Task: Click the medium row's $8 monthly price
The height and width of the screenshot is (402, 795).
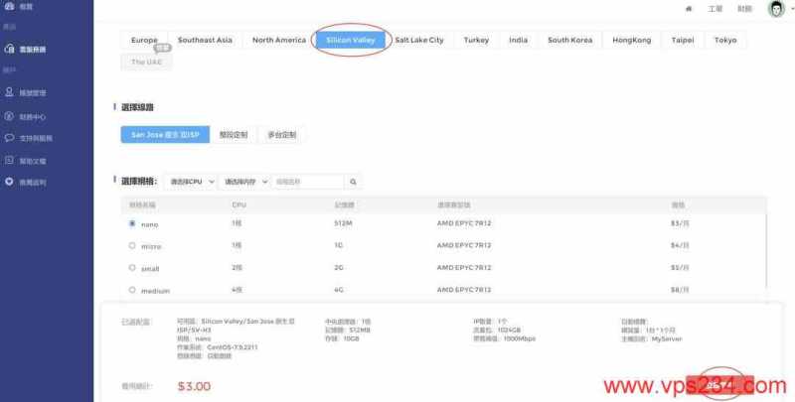Action: (680, 290)
